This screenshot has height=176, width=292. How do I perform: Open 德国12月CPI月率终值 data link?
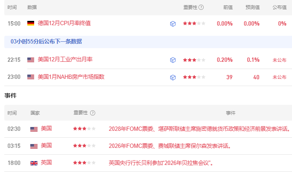(x=64, y=23)
